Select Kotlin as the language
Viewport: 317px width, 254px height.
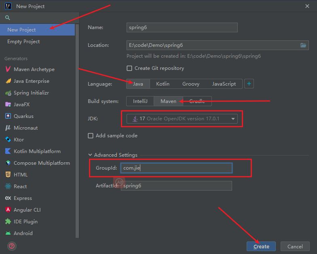163,84
